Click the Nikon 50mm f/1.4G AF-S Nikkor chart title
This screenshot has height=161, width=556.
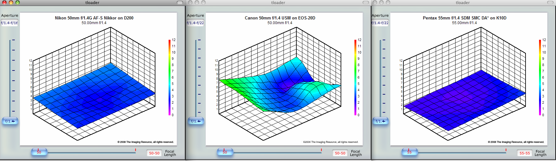pos(94,18)
